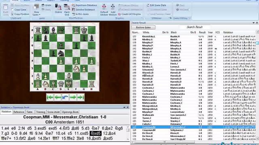This screenshot has width=259, height=145.
Task: Take back move with blue curved arrow
Action: tap(65, 97)
